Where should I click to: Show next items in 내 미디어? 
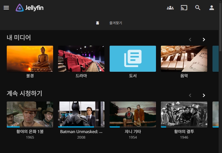[204, 40]
